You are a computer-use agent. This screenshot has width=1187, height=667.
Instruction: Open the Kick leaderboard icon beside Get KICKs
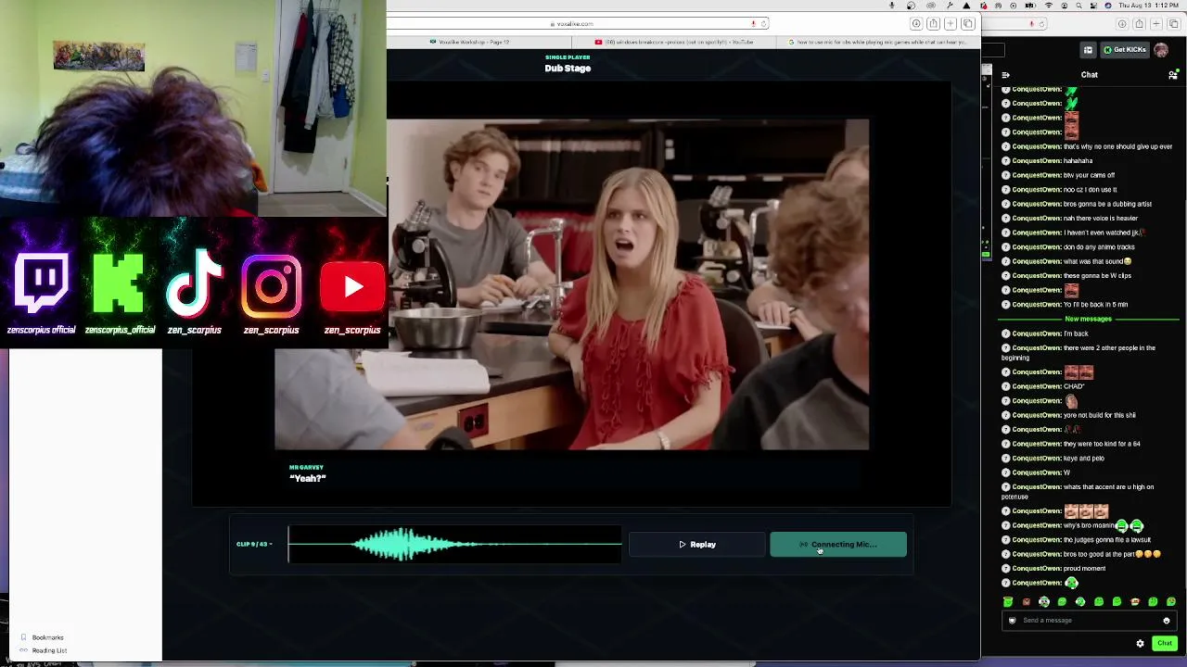[x=1088, y=50]
